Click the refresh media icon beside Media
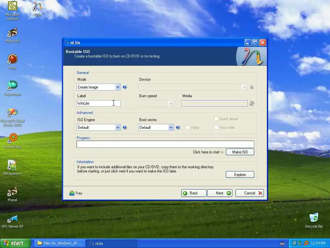This screenshot has width=330, height=248. (x=252, y=103)
